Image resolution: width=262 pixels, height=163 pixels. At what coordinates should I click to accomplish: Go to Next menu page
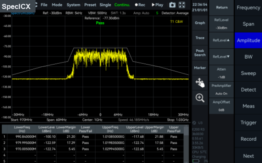pos(248,156)
